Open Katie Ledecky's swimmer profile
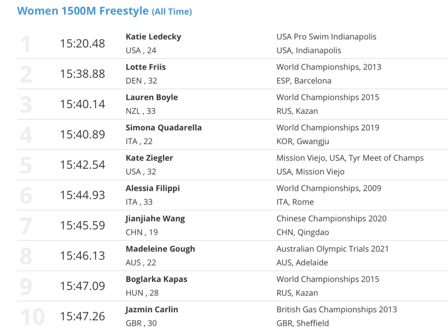Screen dimensions: 448x336 (x=154, y=37)
